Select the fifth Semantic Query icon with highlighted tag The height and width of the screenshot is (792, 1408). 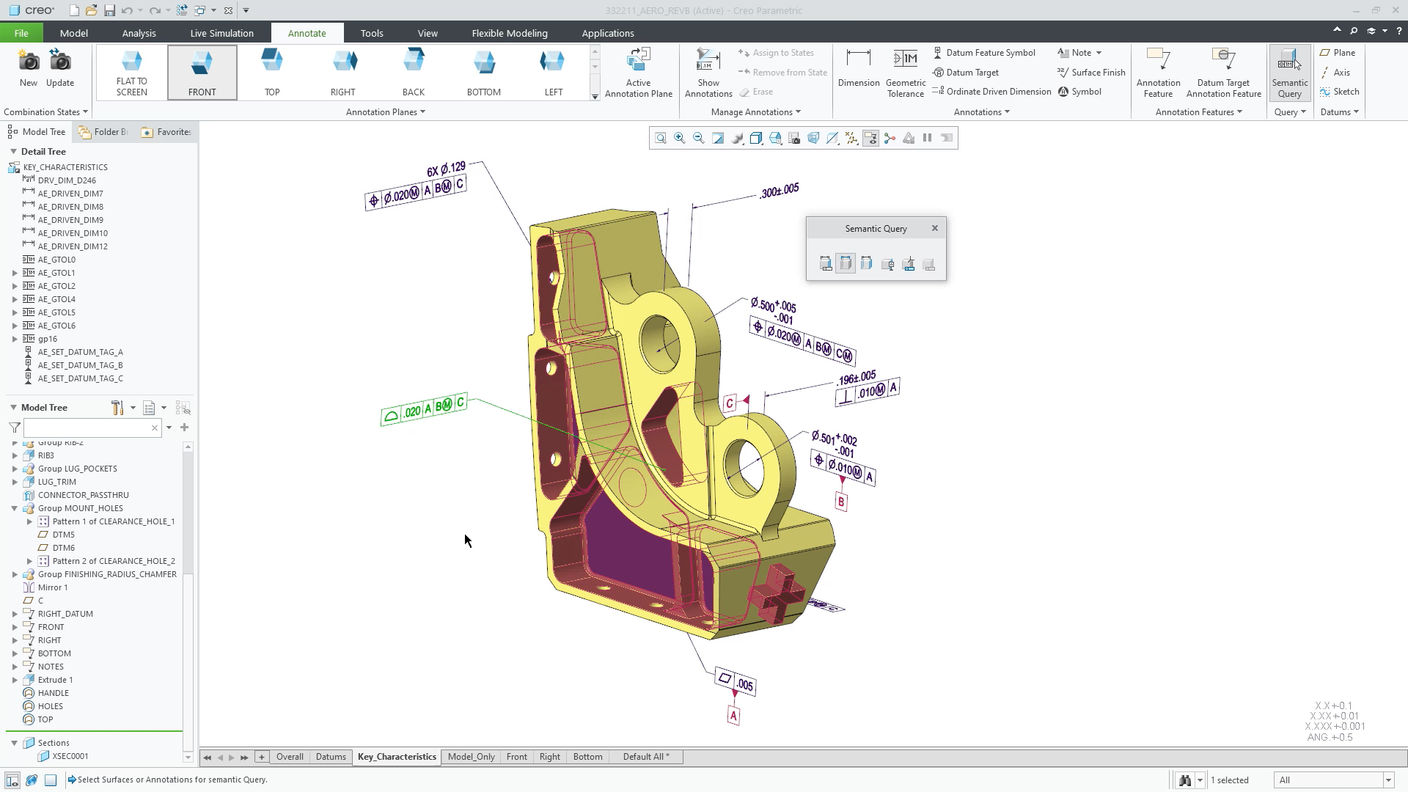(908, 264)
